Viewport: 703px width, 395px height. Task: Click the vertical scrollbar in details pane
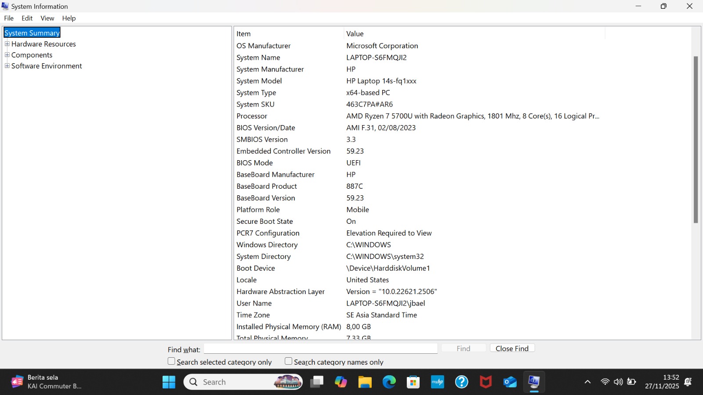coord(696,140)
